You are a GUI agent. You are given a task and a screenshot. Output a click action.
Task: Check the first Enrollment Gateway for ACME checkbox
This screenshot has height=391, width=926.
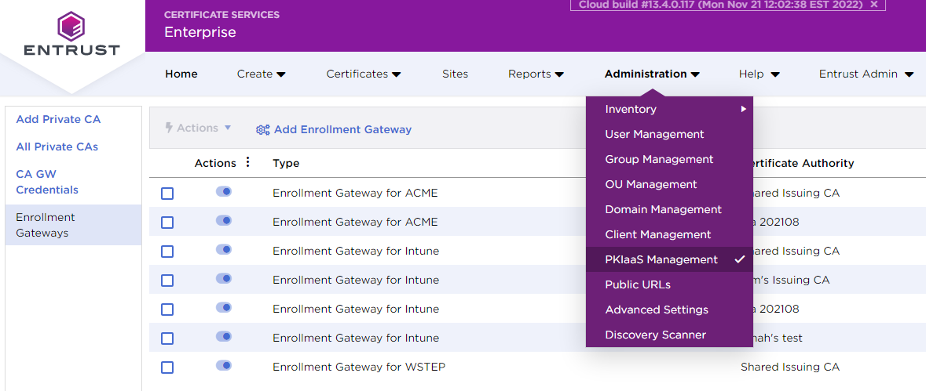coord(167,194)
